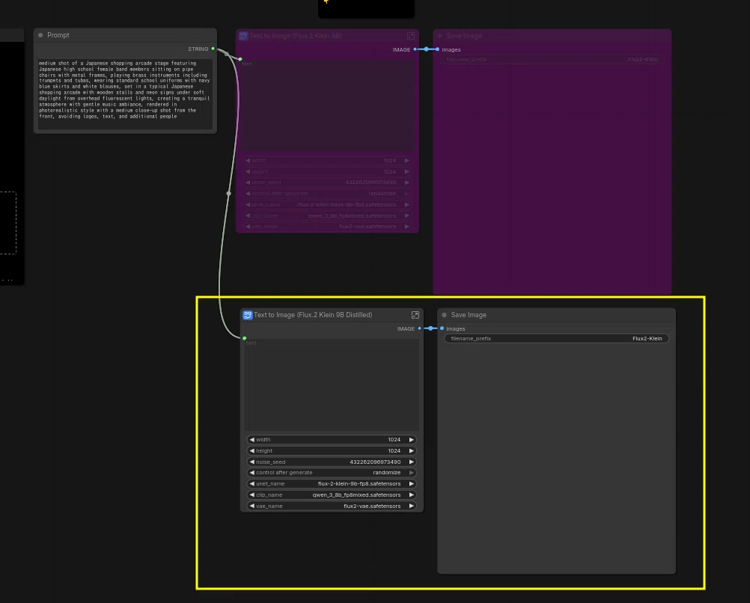Edit filename_prefix field in lower Save Image node

click(x=556, y=339)
